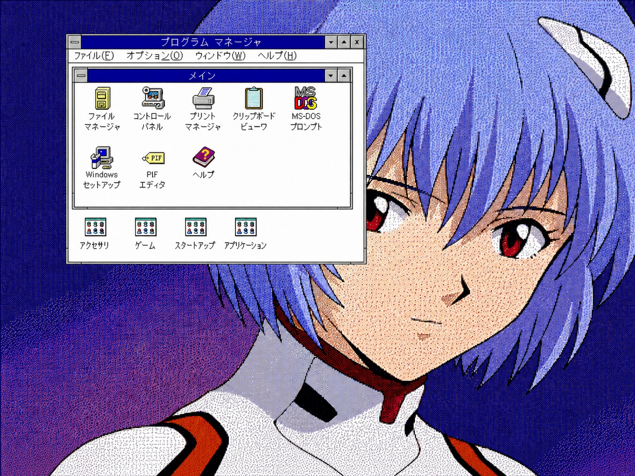Image resolution: width=635 pixels, height=476 pixels.
Task: Minimize the プログラム マネージャ window
Action: (x=331, y=42)
